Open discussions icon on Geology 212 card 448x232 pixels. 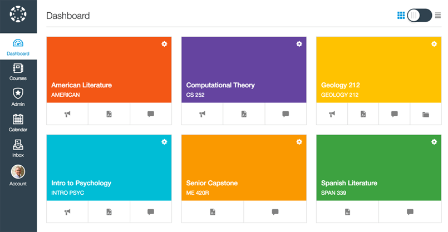pyautogui.click(x=394, y=114)
